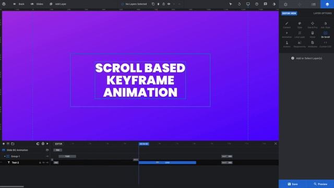Play the timeline animation

[x=47, y=144]
